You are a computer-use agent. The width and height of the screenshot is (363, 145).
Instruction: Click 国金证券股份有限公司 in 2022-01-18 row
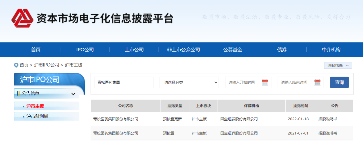tap(239, 119)
